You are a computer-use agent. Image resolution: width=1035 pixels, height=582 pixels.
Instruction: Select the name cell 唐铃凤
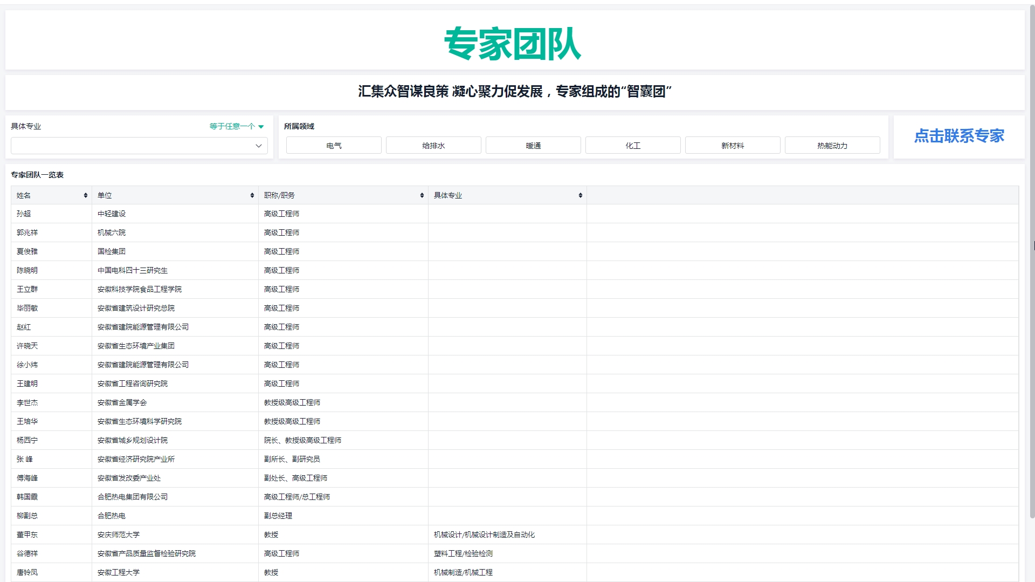coord(51,572)
